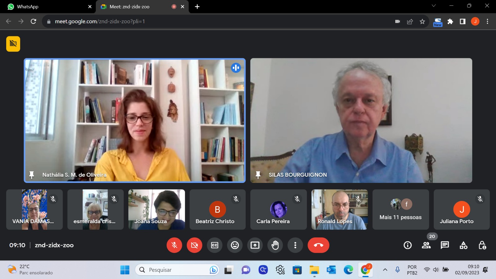496x279 pixels.
Task: Leave the call with red hang-up button
Action: (x=318, y=245)
